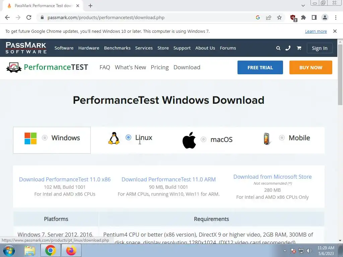Click the network tray icon

(x=301, y=251)
